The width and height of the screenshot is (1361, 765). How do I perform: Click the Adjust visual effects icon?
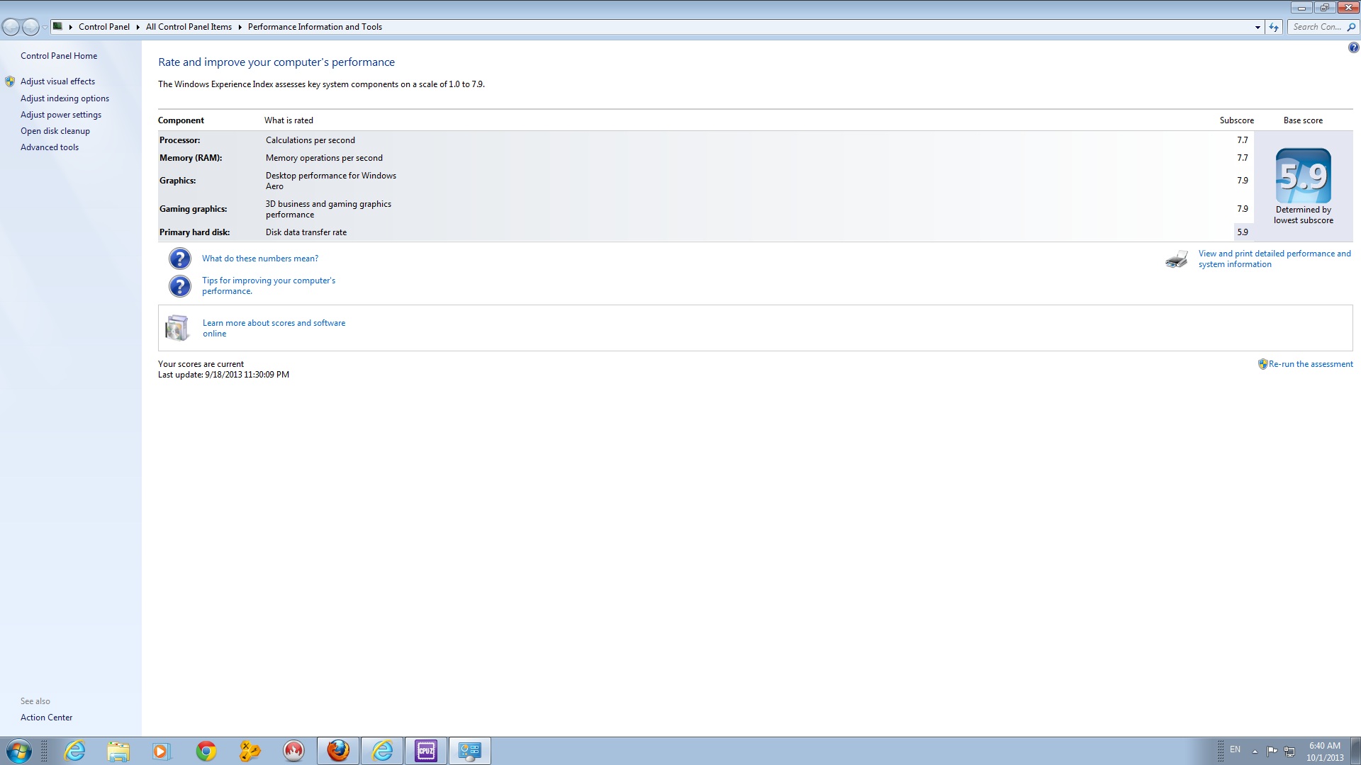tap(11, 81)
